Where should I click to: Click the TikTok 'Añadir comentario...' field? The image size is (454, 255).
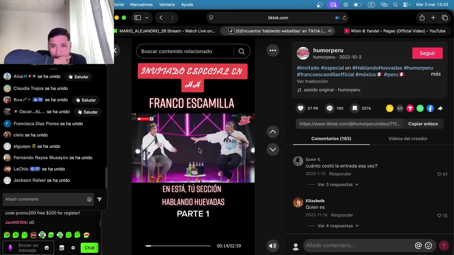[x=358, y=245]
